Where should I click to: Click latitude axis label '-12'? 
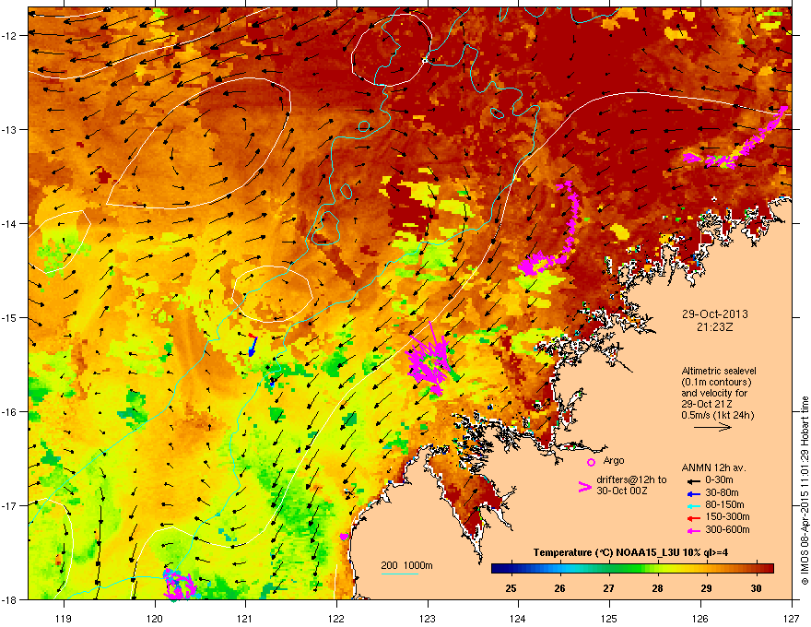[x=9, y=36]
